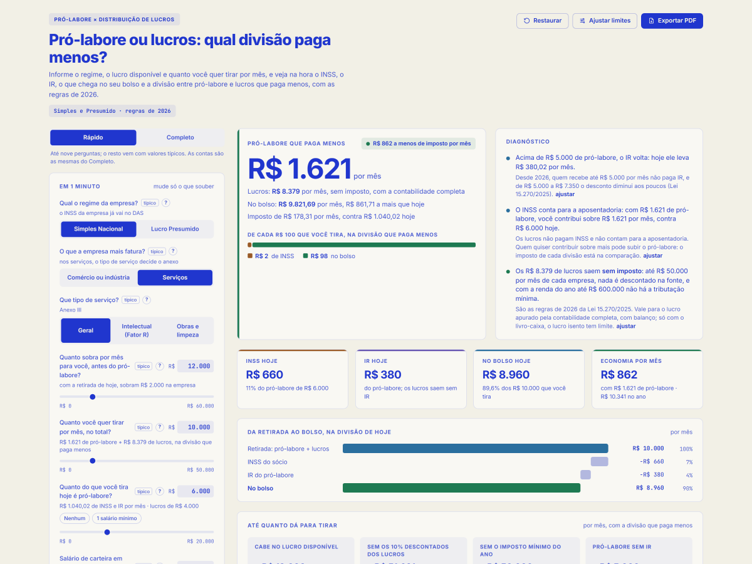Viewport: 752px width, 564px height.
Task: Click 'típico' tag beside 'Quanto sobra por mês'
Action: point(144,366)
